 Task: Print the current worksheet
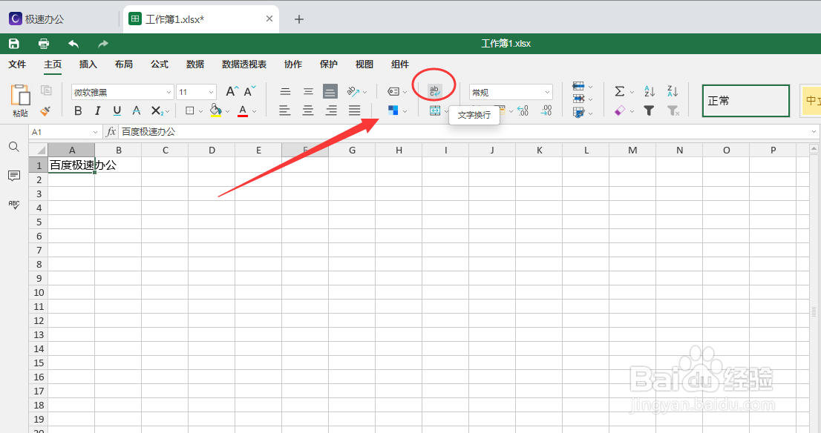(x=43, y=43)
